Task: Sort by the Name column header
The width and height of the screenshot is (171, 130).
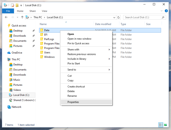Action: point(43,24)
